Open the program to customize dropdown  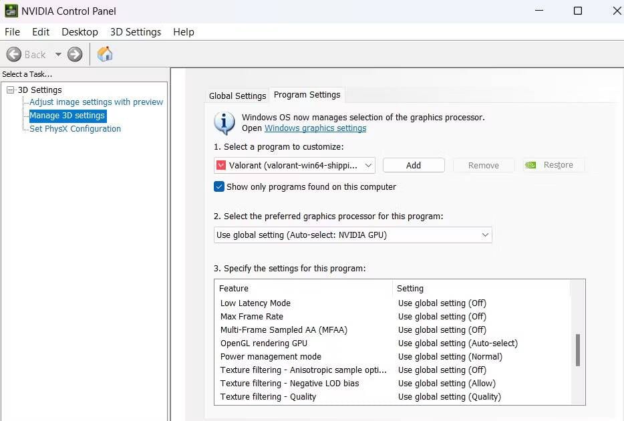(x=369, y=165)
